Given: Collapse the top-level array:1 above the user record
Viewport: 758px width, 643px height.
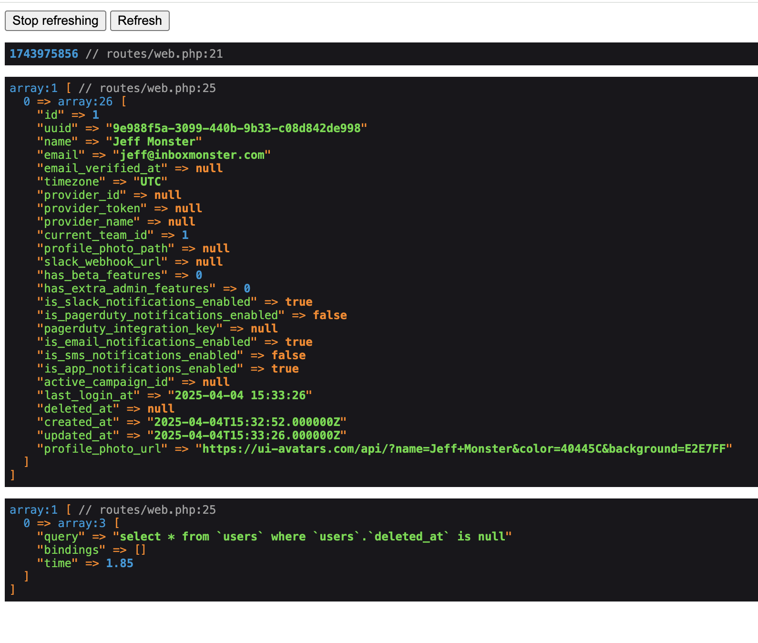Looking at the screenshot, I should 33,88.
